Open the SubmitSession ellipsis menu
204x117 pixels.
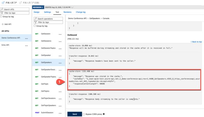(x=60, y=113)
